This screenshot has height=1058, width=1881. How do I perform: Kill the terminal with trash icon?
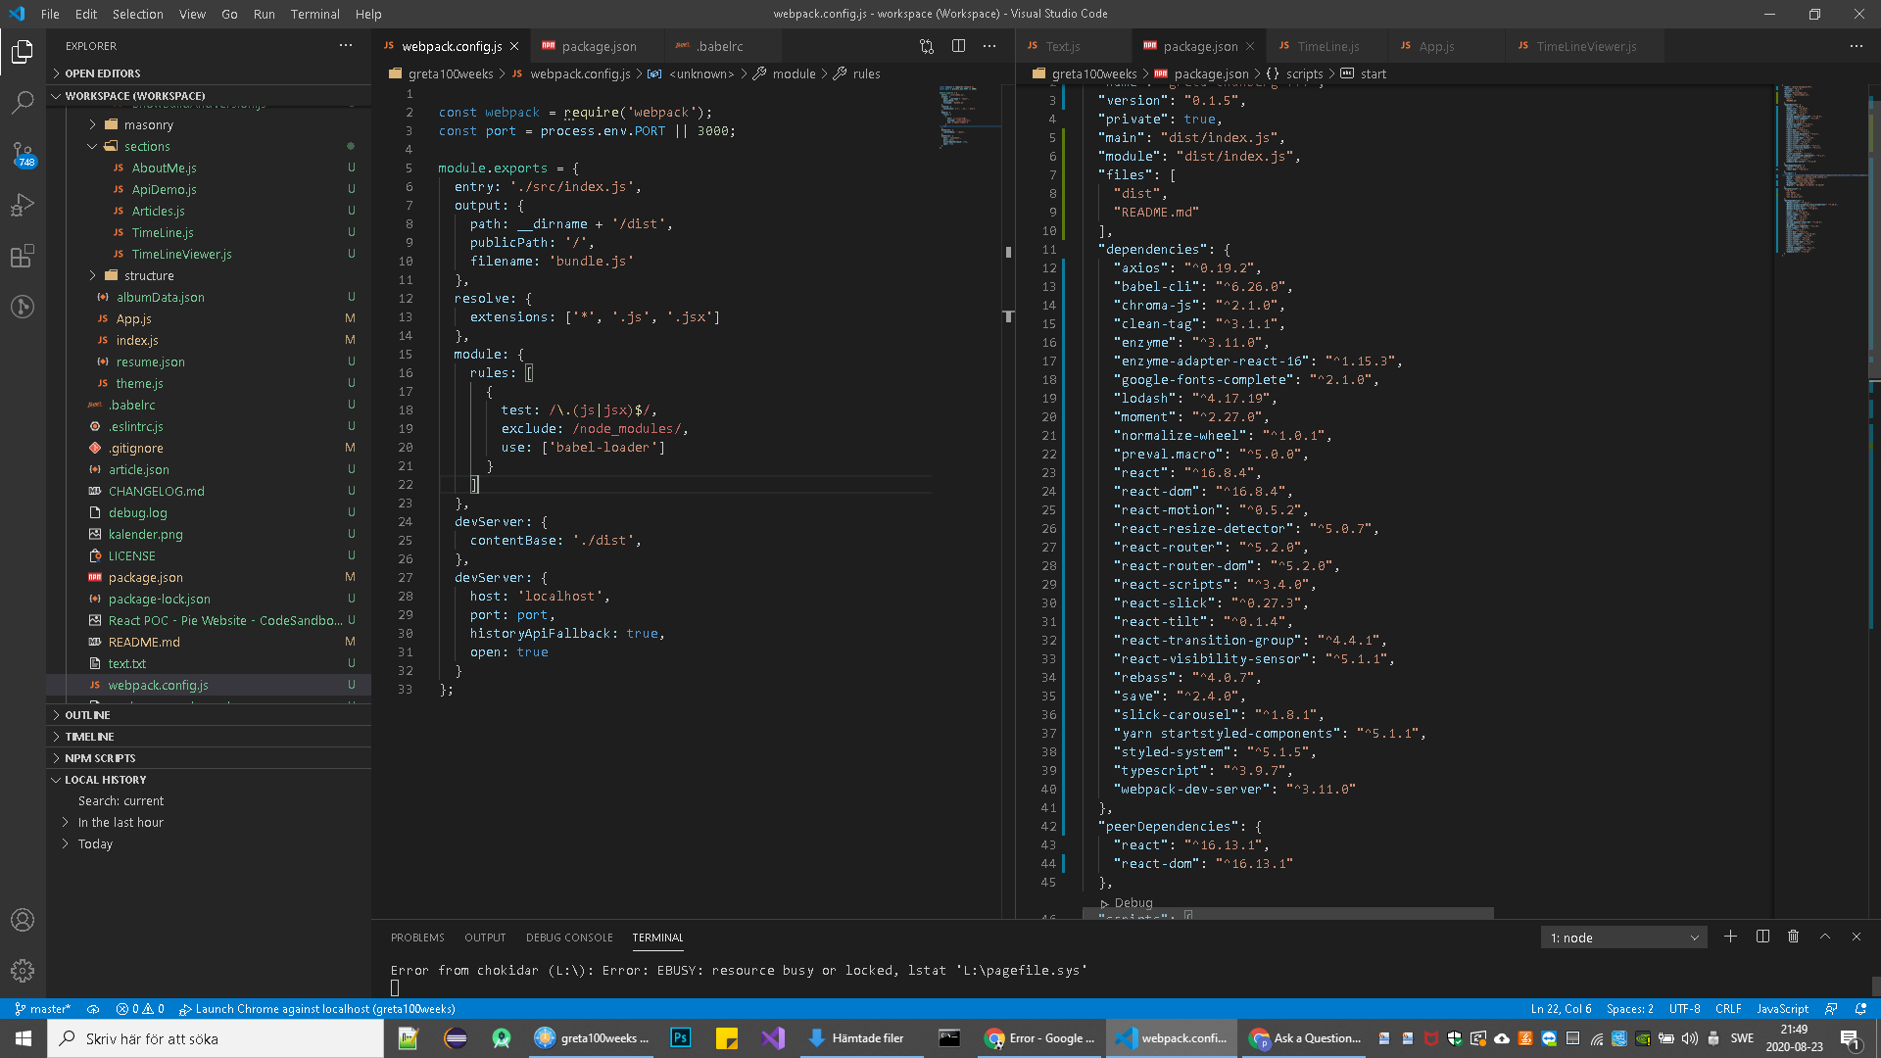1793,937
